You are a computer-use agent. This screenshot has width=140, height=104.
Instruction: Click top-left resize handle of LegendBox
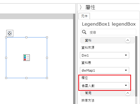(6, 37)
